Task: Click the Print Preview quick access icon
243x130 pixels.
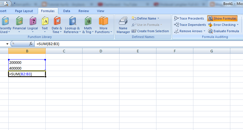Action: 6,3
